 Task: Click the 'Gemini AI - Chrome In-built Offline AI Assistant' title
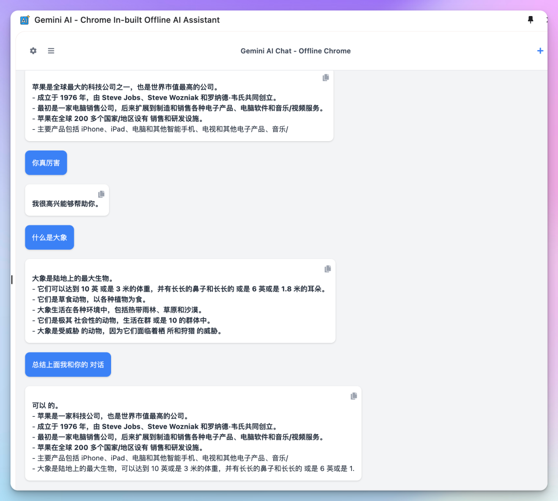pyautogui.click(x=127, y=20)
